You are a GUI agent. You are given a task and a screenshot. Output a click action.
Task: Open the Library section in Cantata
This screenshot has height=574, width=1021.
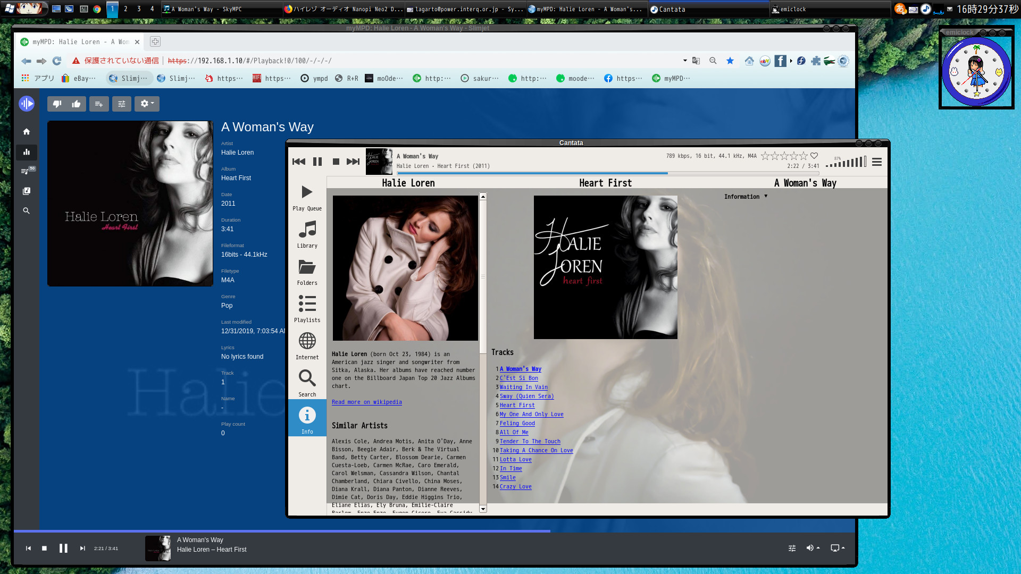tap(307, 235)
